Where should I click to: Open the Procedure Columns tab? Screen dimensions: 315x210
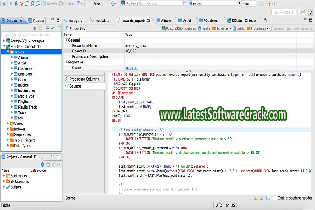pos(84,79)
